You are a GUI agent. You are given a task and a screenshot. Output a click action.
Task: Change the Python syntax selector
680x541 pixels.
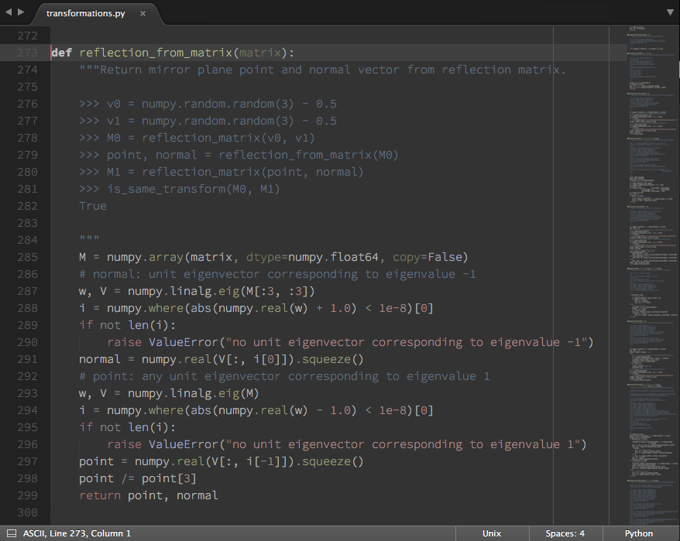638,533
